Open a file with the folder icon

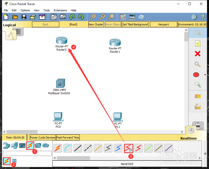click(x=15, y=17)
